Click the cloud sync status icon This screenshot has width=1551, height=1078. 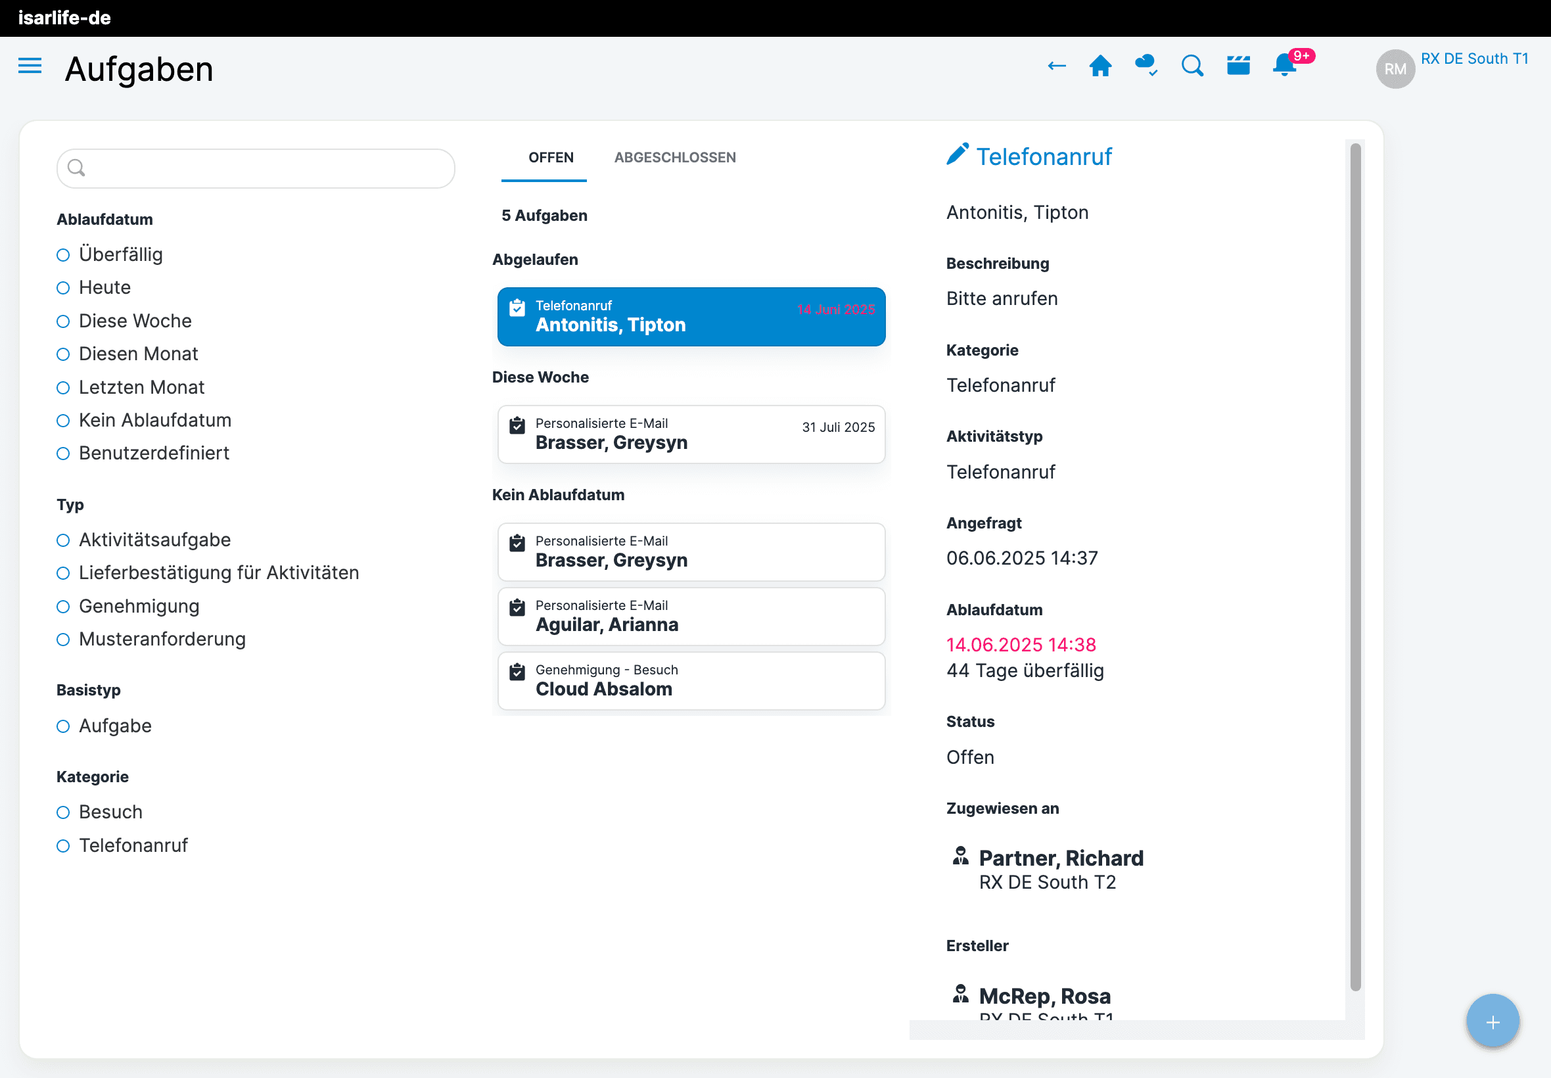point(1146,66)
